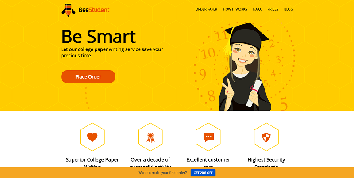Click the security shield hexagon icon
Image resolution: width=354 pixels, height=178 pixels.
pyautogui.click(x=266, y=137)
